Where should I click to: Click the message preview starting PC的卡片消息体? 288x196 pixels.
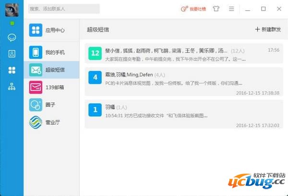pyautogui.click(x=174, y=83)
